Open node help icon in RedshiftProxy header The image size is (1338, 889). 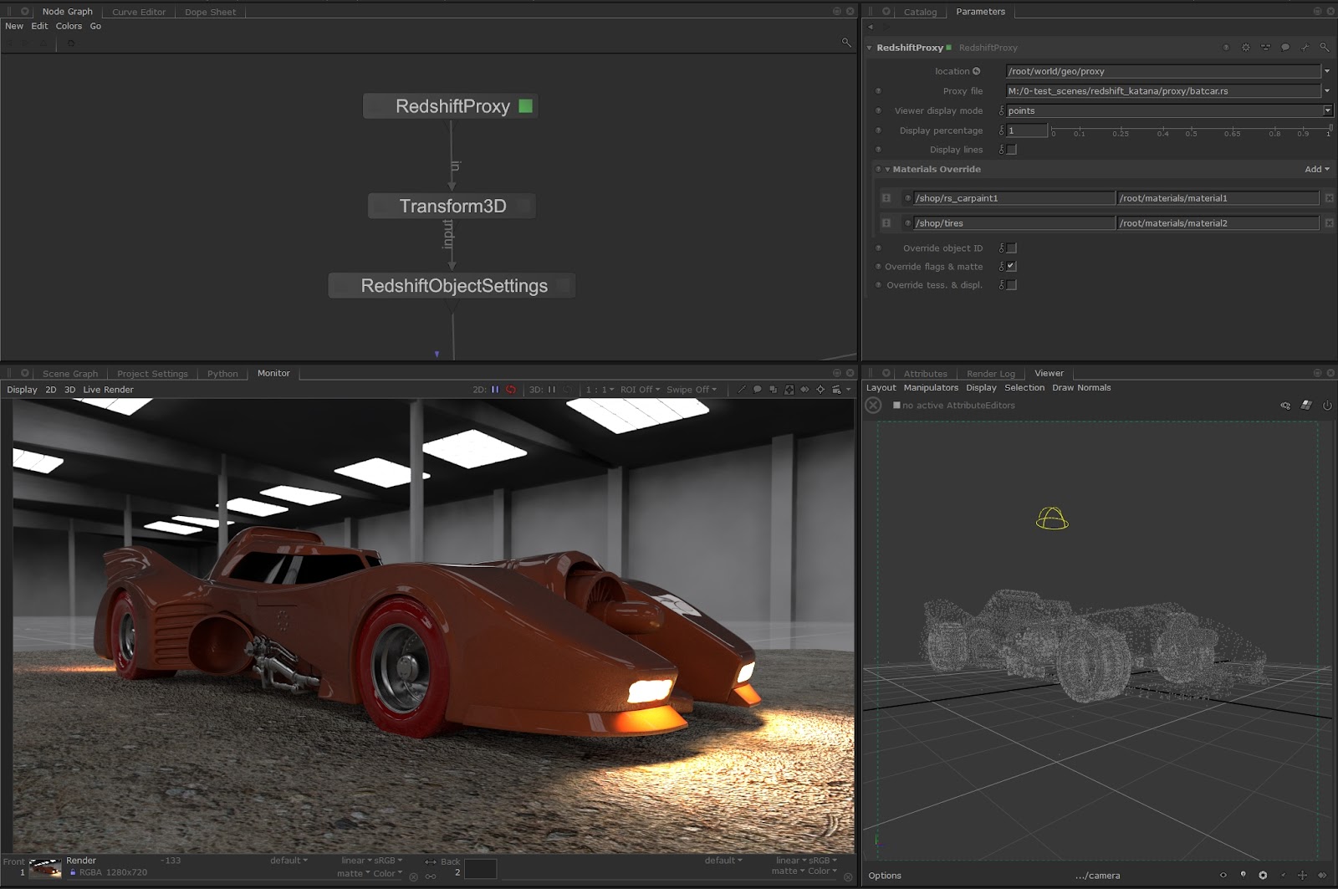(x=1226, y=48)
